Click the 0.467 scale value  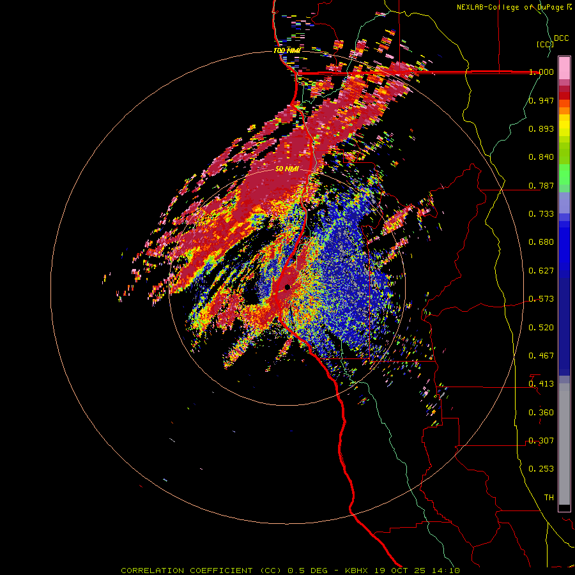(x=541, y=355)
